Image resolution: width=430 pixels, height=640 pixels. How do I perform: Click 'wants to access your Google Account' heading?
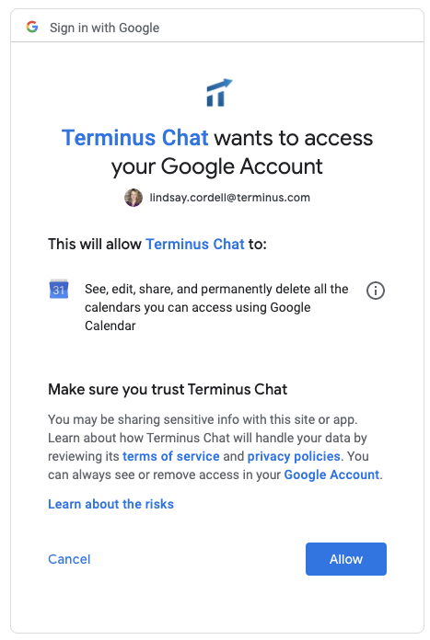(242, 153)
